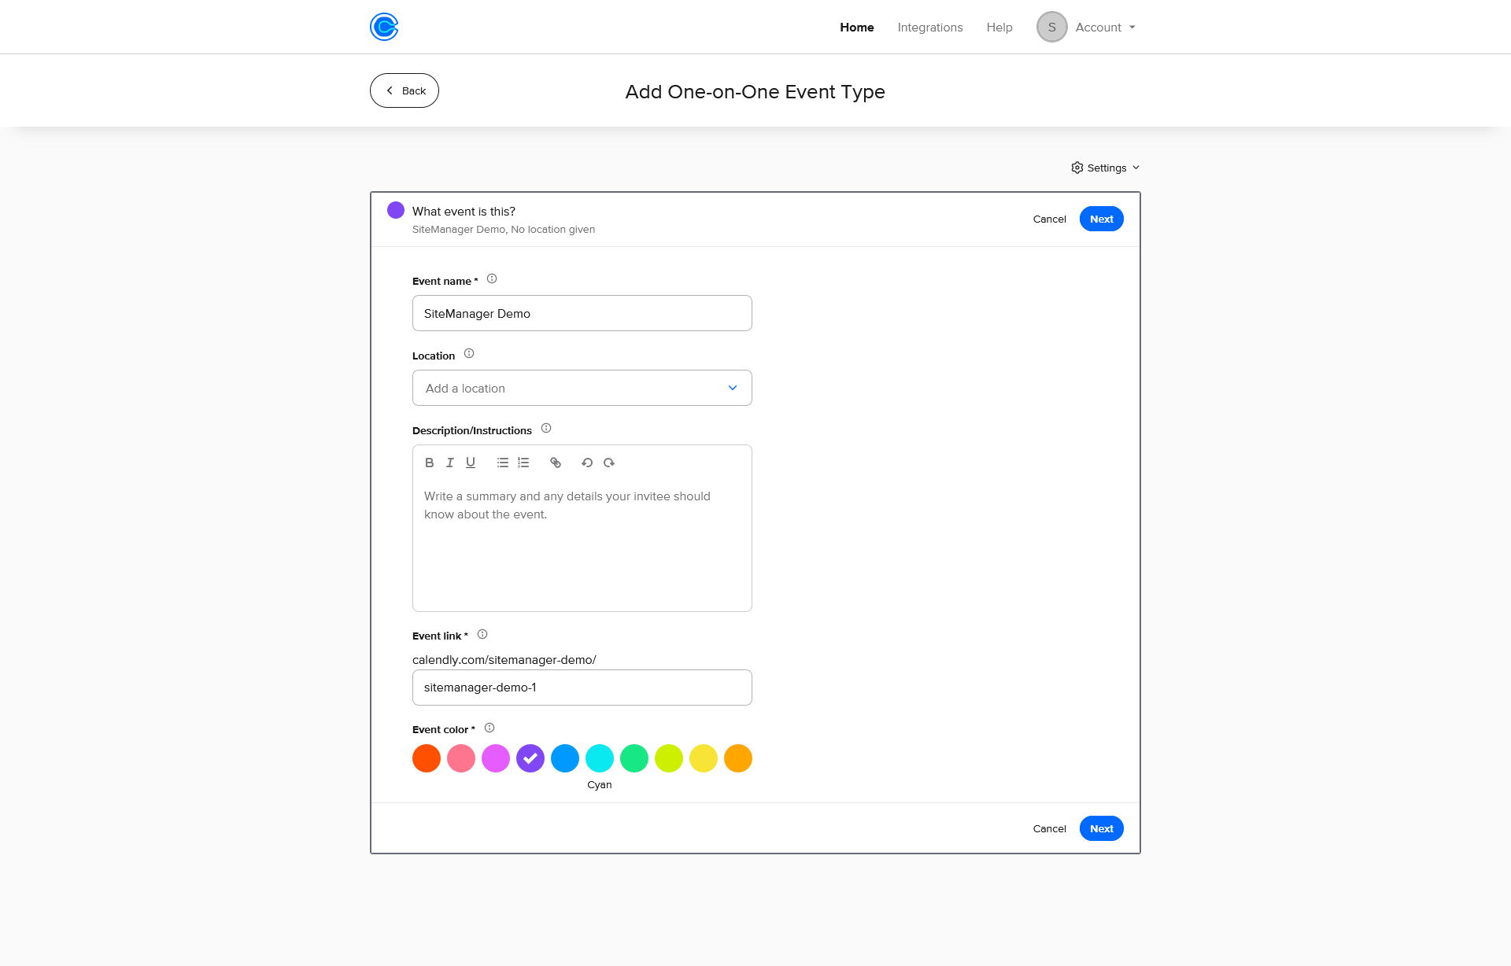Insert a numbered list in description
This screenshot has height=966, width=1511.
[523, 463]
